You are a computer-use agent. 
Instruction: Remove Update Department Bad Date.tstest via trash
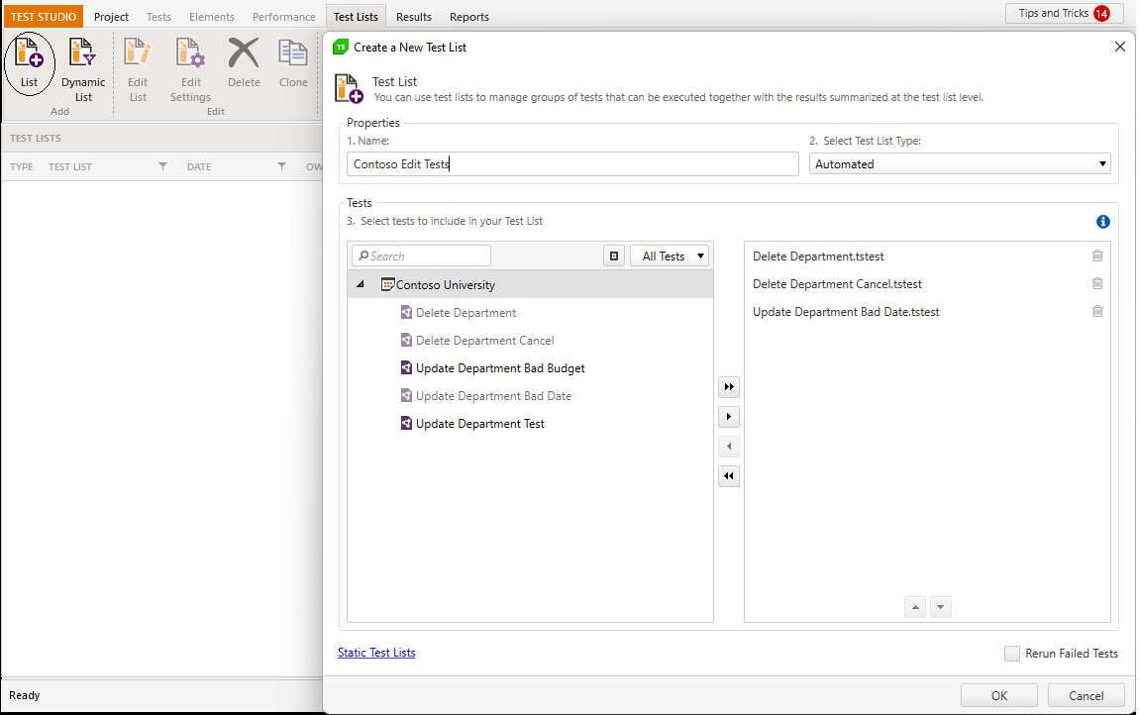click(x=1097, y=311)
